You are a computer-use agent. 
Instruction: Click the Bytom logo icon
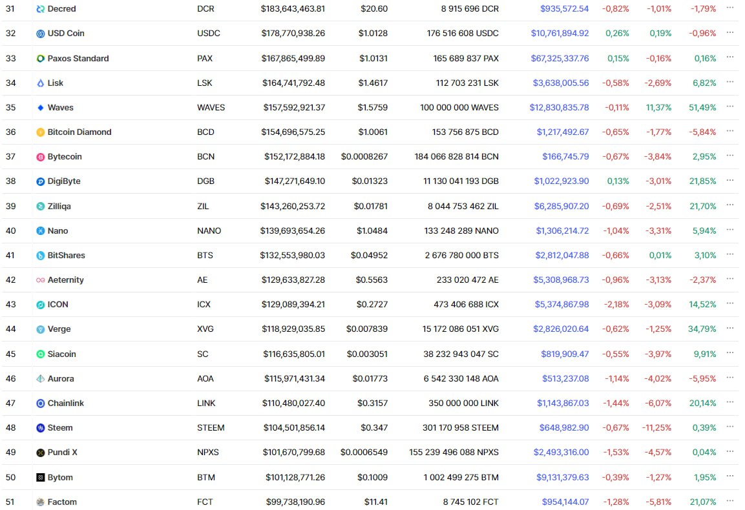coord(41,477)
